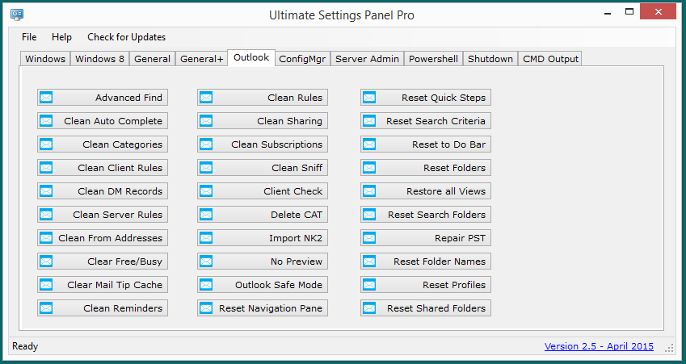Click the envelope icon beside Clean DM Records
Viewport: 686px width, 364px height.
(x=46, y=191)
